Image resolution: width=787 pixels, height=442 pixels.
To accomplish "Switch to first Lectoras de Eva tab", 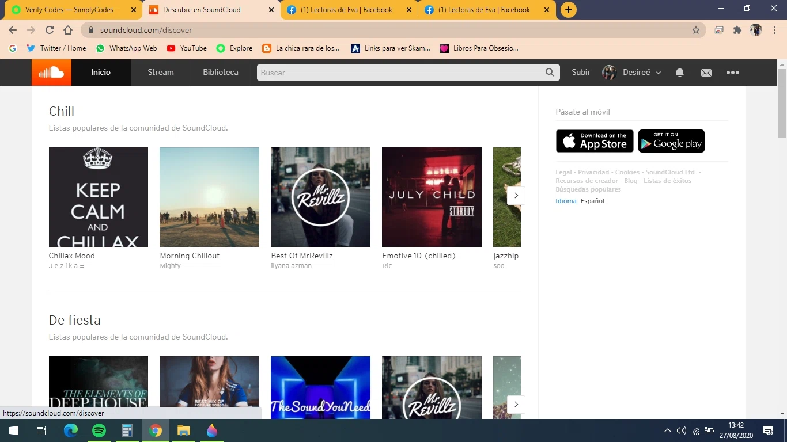I will (x=349, y=10).
